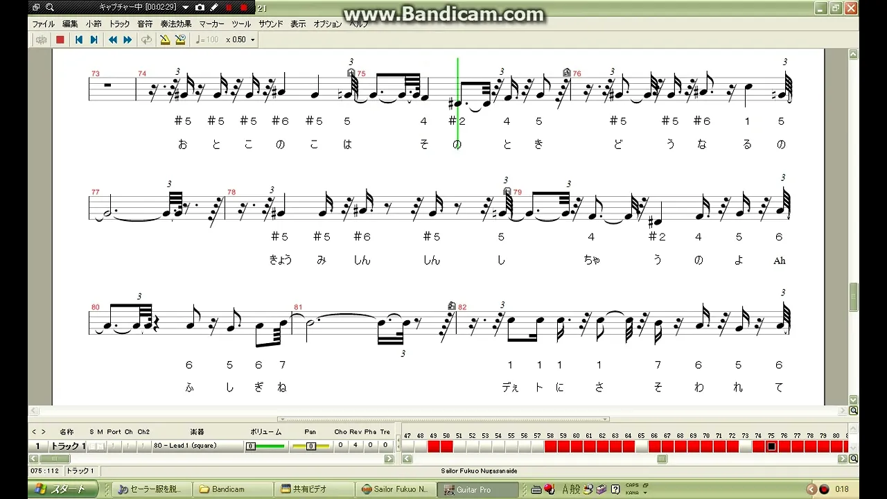Image resolution: width=887 pixels, height=499 pixels.
Task: Rewind to the previous bar
Action: (x=112, y=40)
